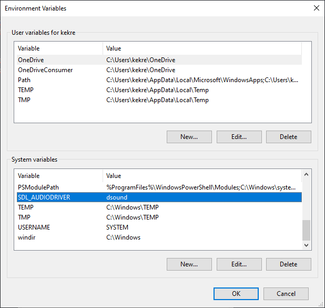Viewport: 325px width, 308px height.
Task: Select the user TMP variable row
Action: (24, 100)
